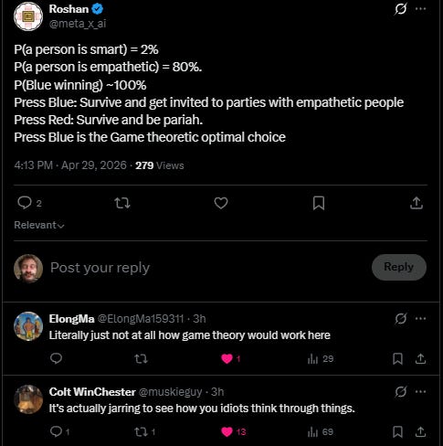Bookmark Roshan's main post

319,203
